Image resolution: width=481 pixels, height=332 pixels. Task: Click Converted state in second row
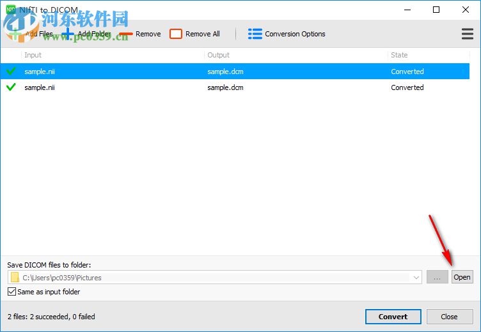click(x=407, y=87)
